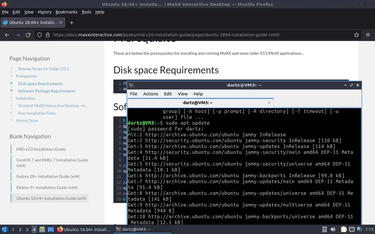Click the show desktop icon in taskbar
Screen dimensions: 375x234
point(51,229)
